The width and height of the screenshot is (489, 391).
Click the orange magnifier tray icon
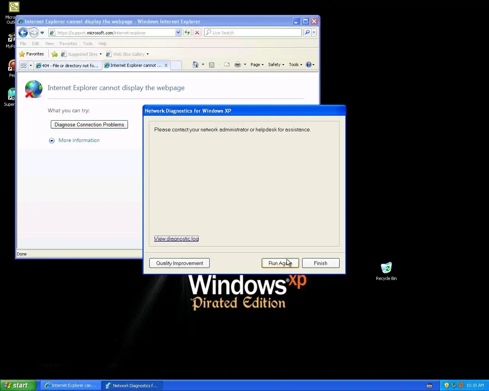coord(461,385)
